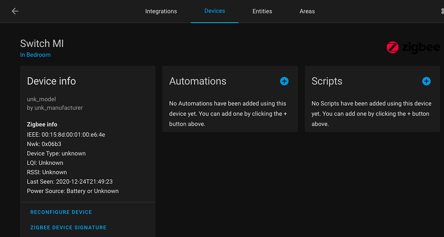This screenshot has width=444, height=237.
Task: Add a new script with plus icon
Action: 426,82
